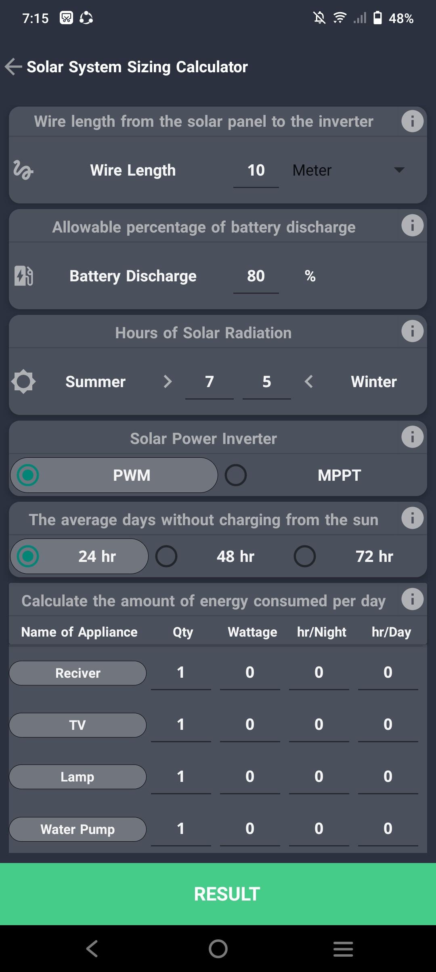Tap the Android home navigation button

[x=218, y=949]
